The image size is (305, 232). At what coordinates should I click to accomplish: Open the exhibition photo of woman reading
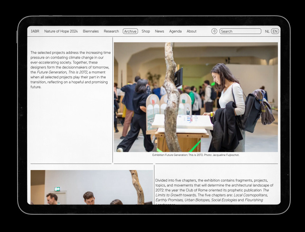196,97
